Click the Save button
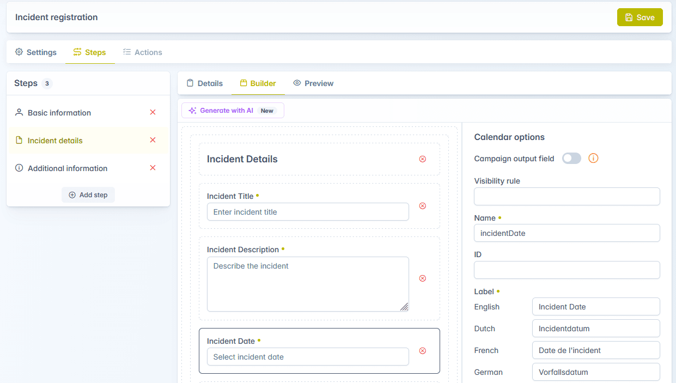 [x=640, y=17]
